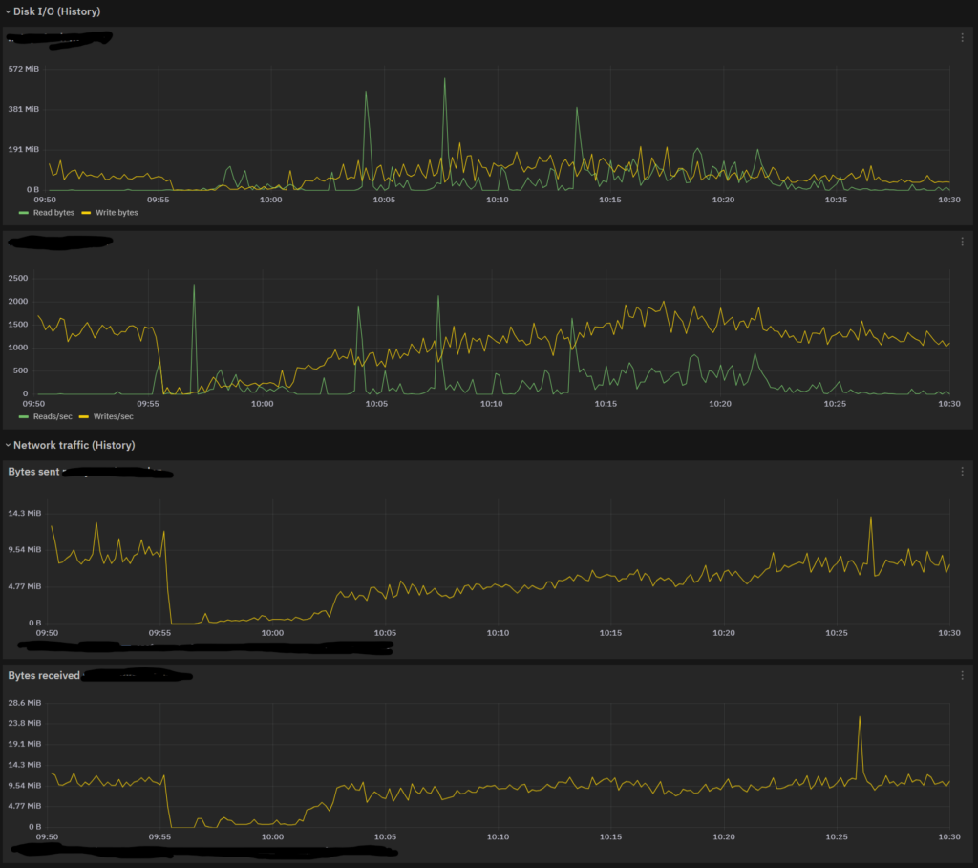Collapse the Disk I/O (History) row chevron
Image resolution: width=978 pixels, height=868 pixels.
point(8,11)
